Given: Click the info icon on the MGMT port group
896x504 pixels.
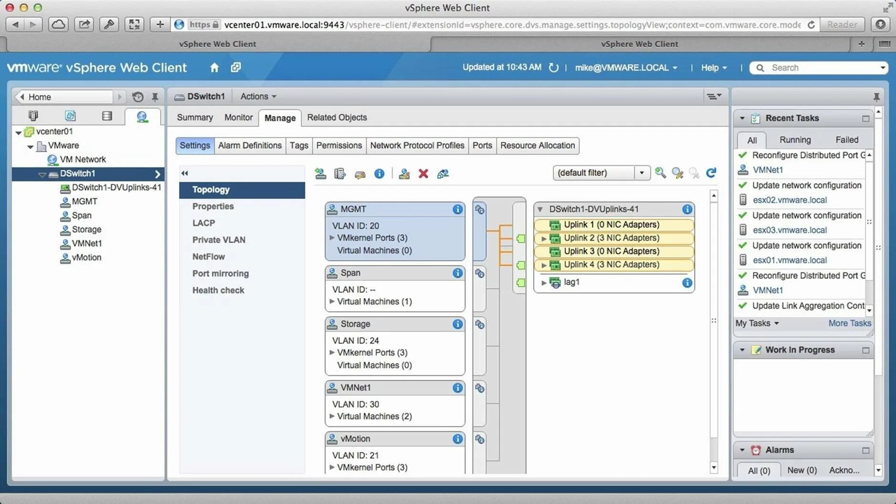Looking at the screenshot, I should point(457,209).
